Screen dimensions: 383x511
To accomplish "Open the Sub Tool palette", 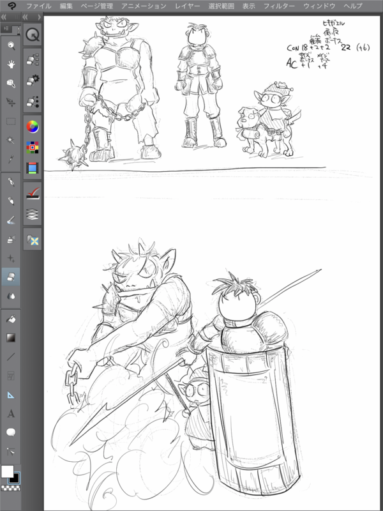I will (x=33, y=59).
